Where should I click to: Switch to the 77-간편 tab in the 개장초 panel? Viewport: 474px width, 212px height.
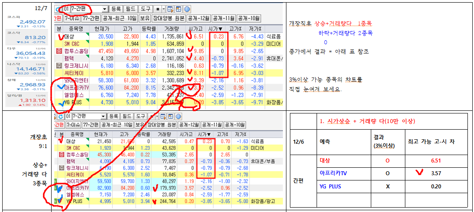[91, 125]
